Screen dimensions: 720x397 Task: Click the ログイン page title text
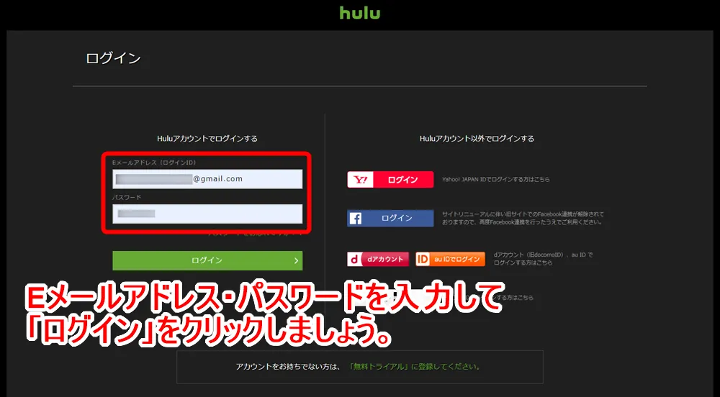click(x=113, y=58)
